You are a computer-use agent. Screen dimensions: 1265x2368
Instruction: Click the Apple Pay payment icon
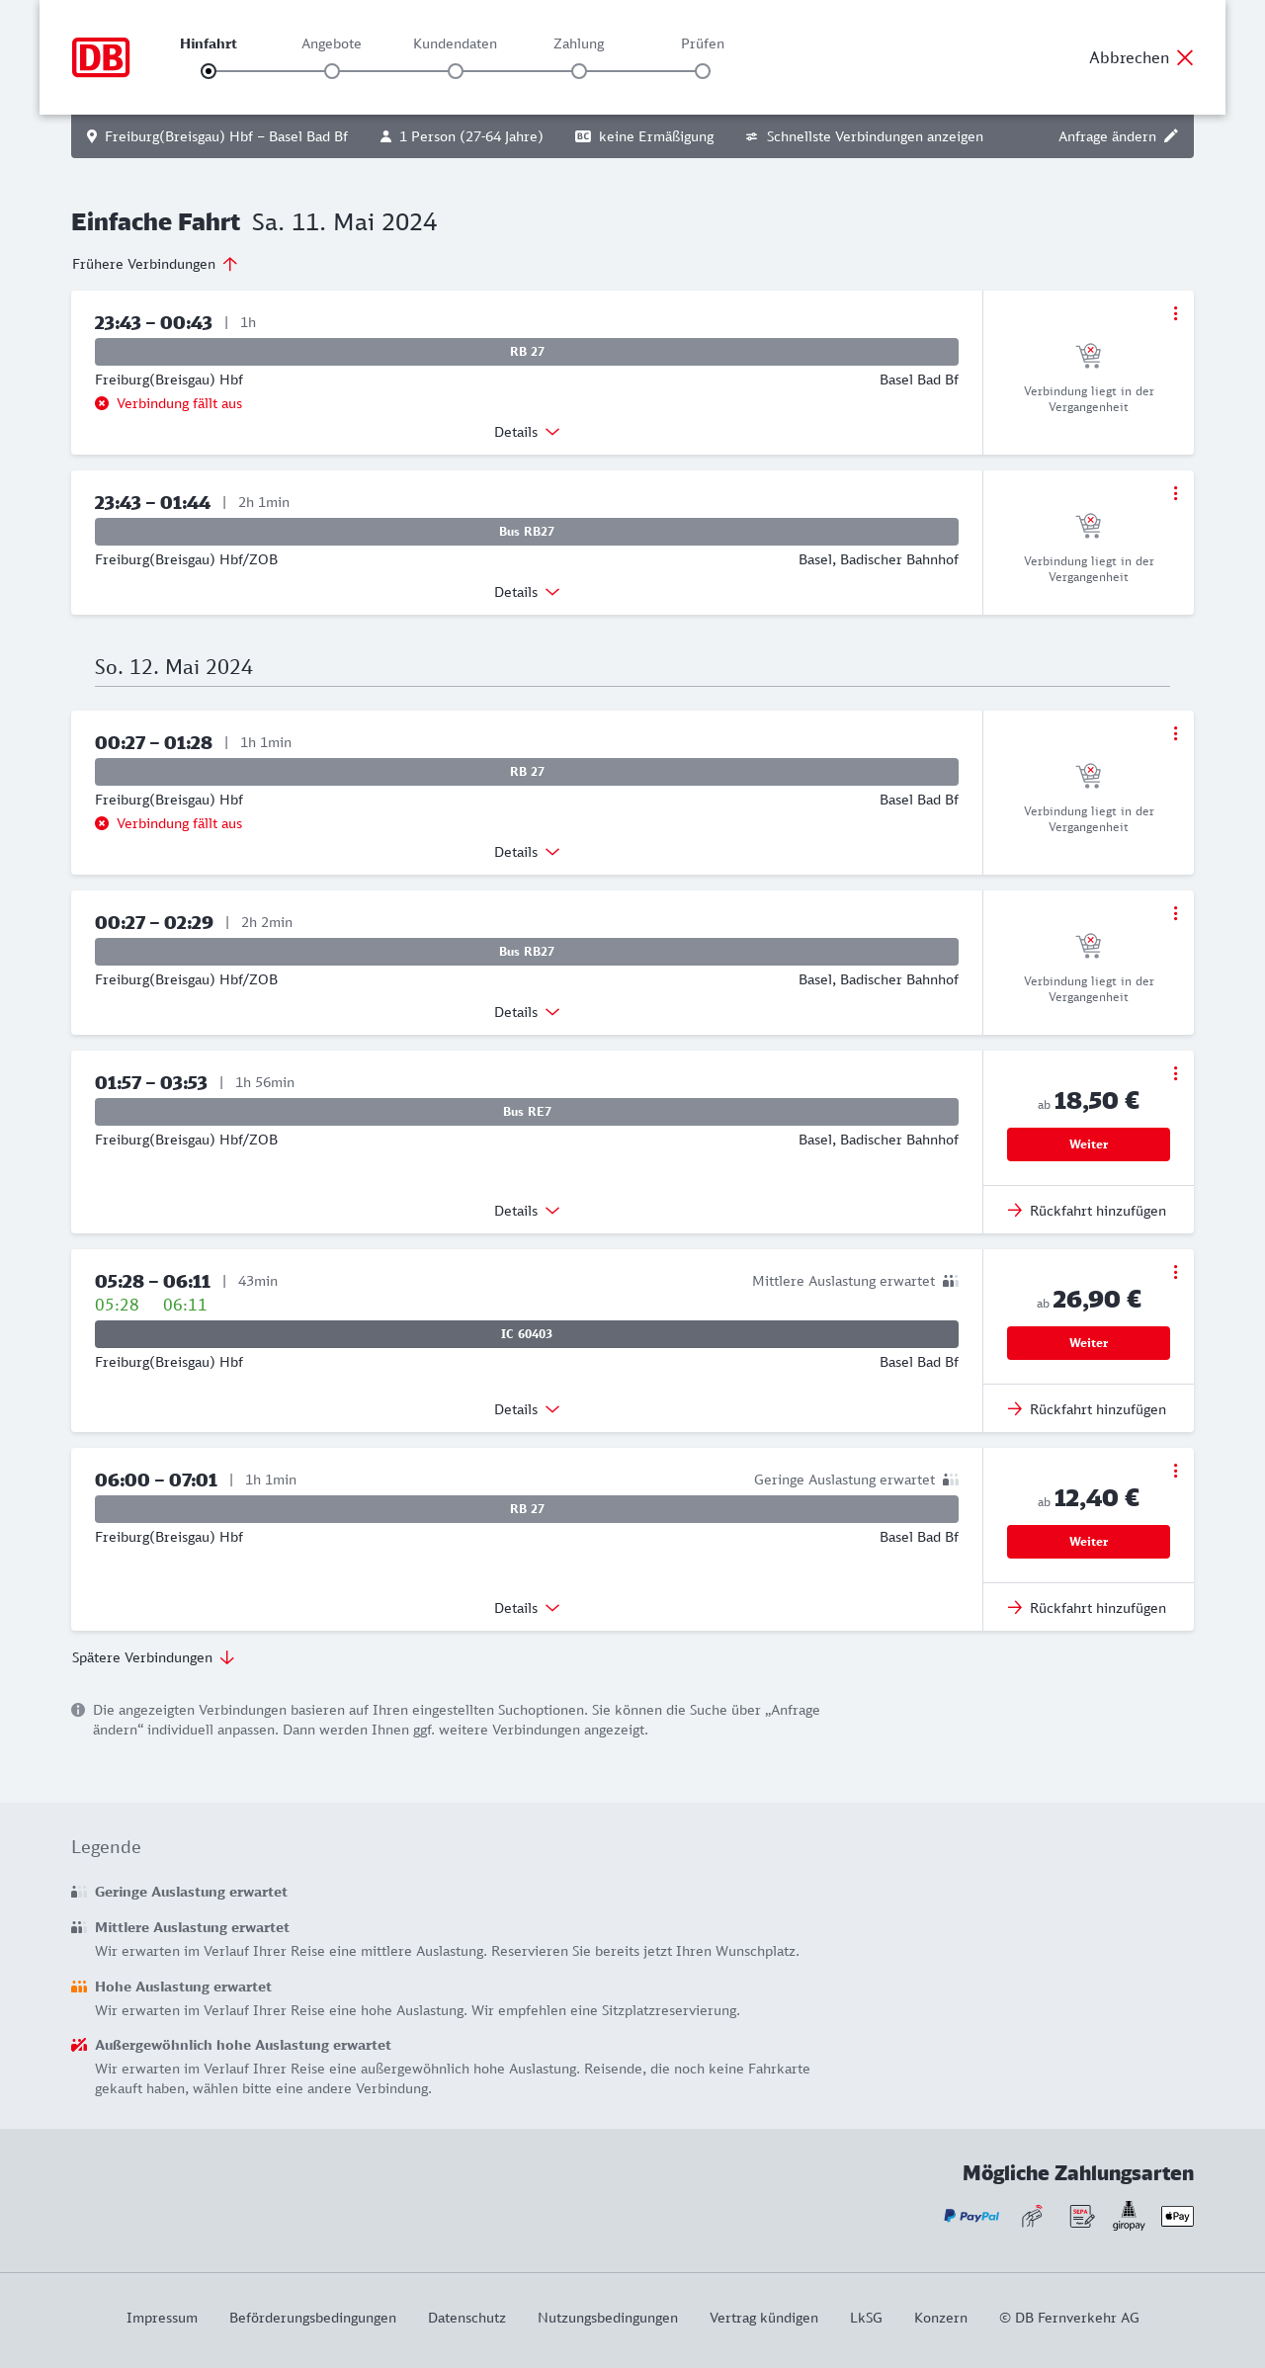click(1177, 2216)
